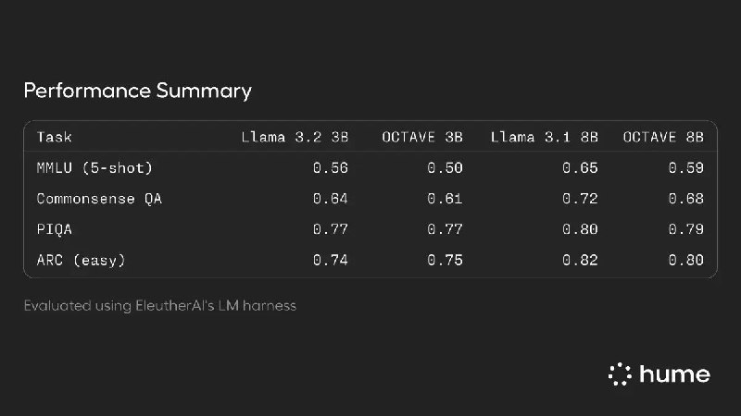Click the Task column header
741x416 pixels.
pos(54,137)
